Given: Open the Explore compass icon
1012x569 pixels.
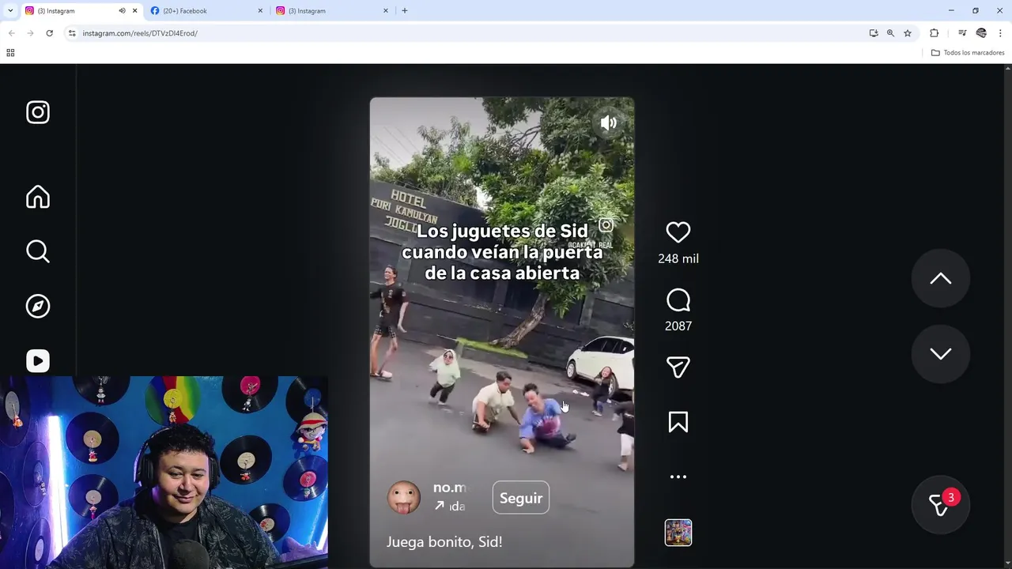Looking at the screenshot, I should point(38,306).
